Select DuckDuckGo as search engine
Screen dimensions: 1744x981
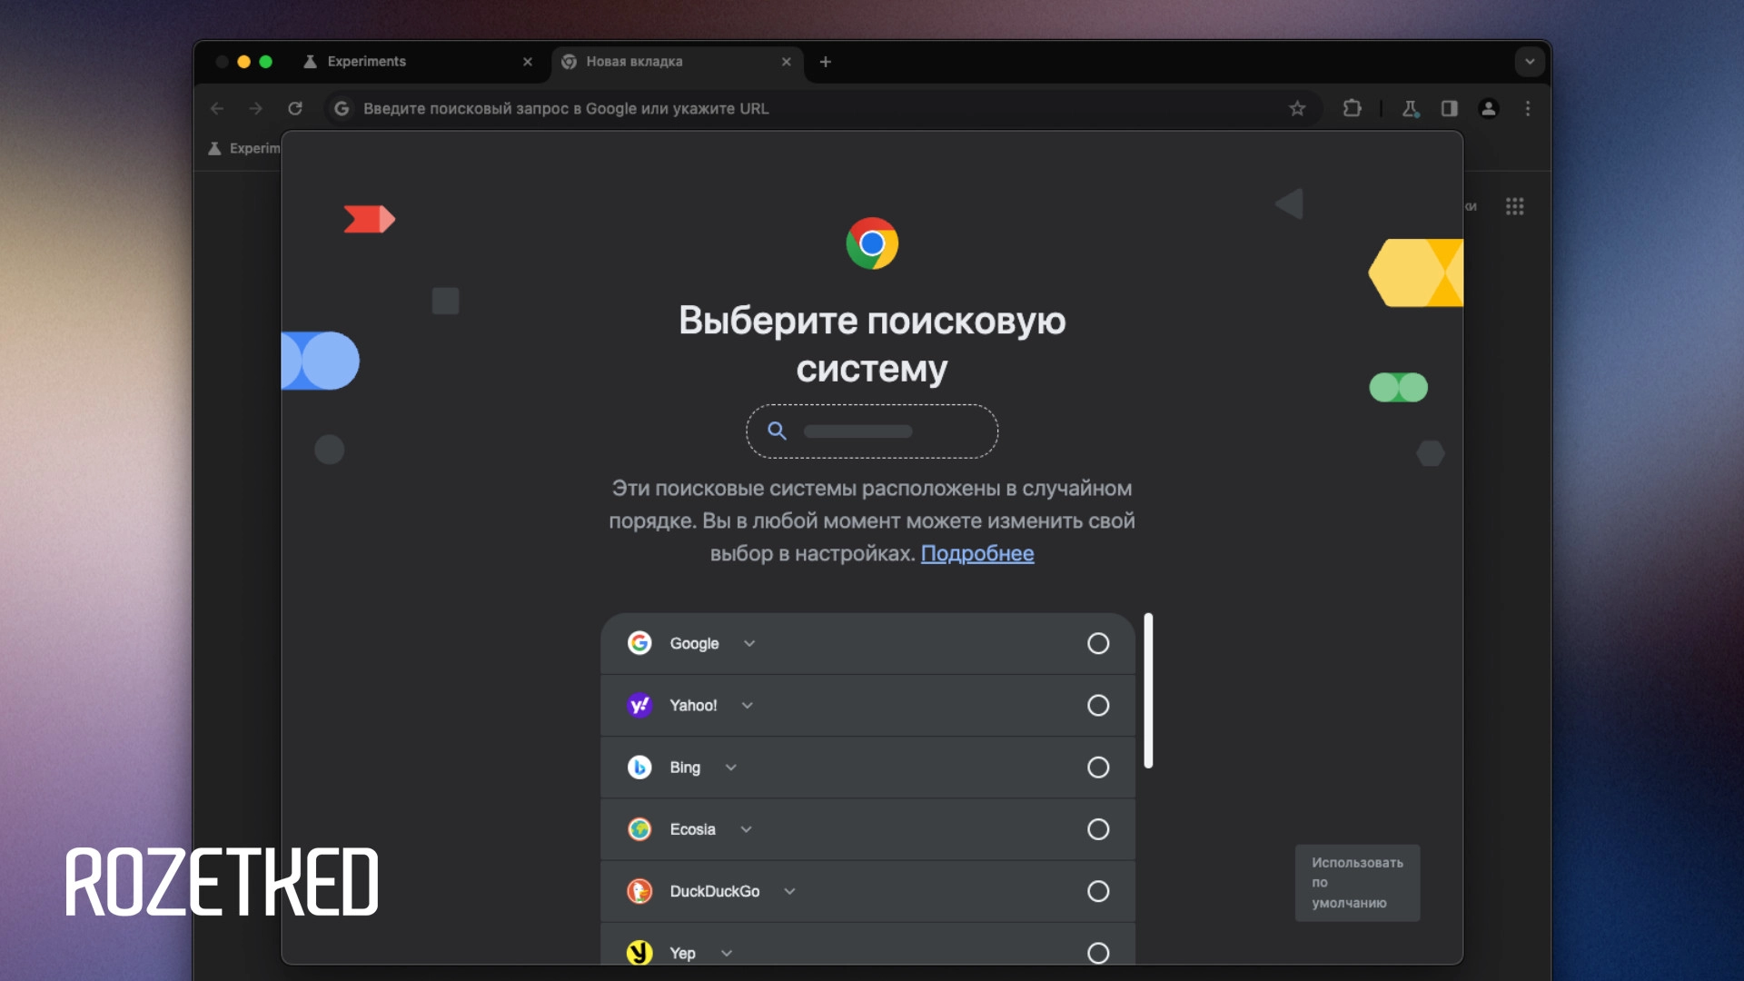coord(1097,891)
